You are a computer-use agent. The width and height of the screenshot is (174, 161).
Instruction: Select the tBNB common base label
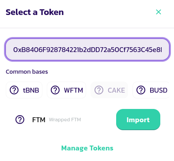coord(31,90)
